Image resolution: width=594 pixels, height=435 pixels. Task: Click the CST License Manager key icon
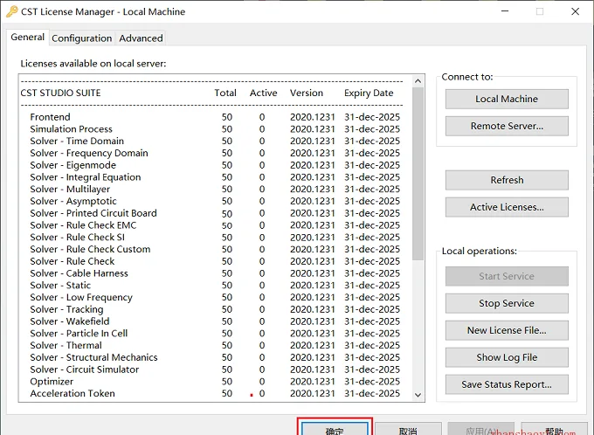click(11, 11)
